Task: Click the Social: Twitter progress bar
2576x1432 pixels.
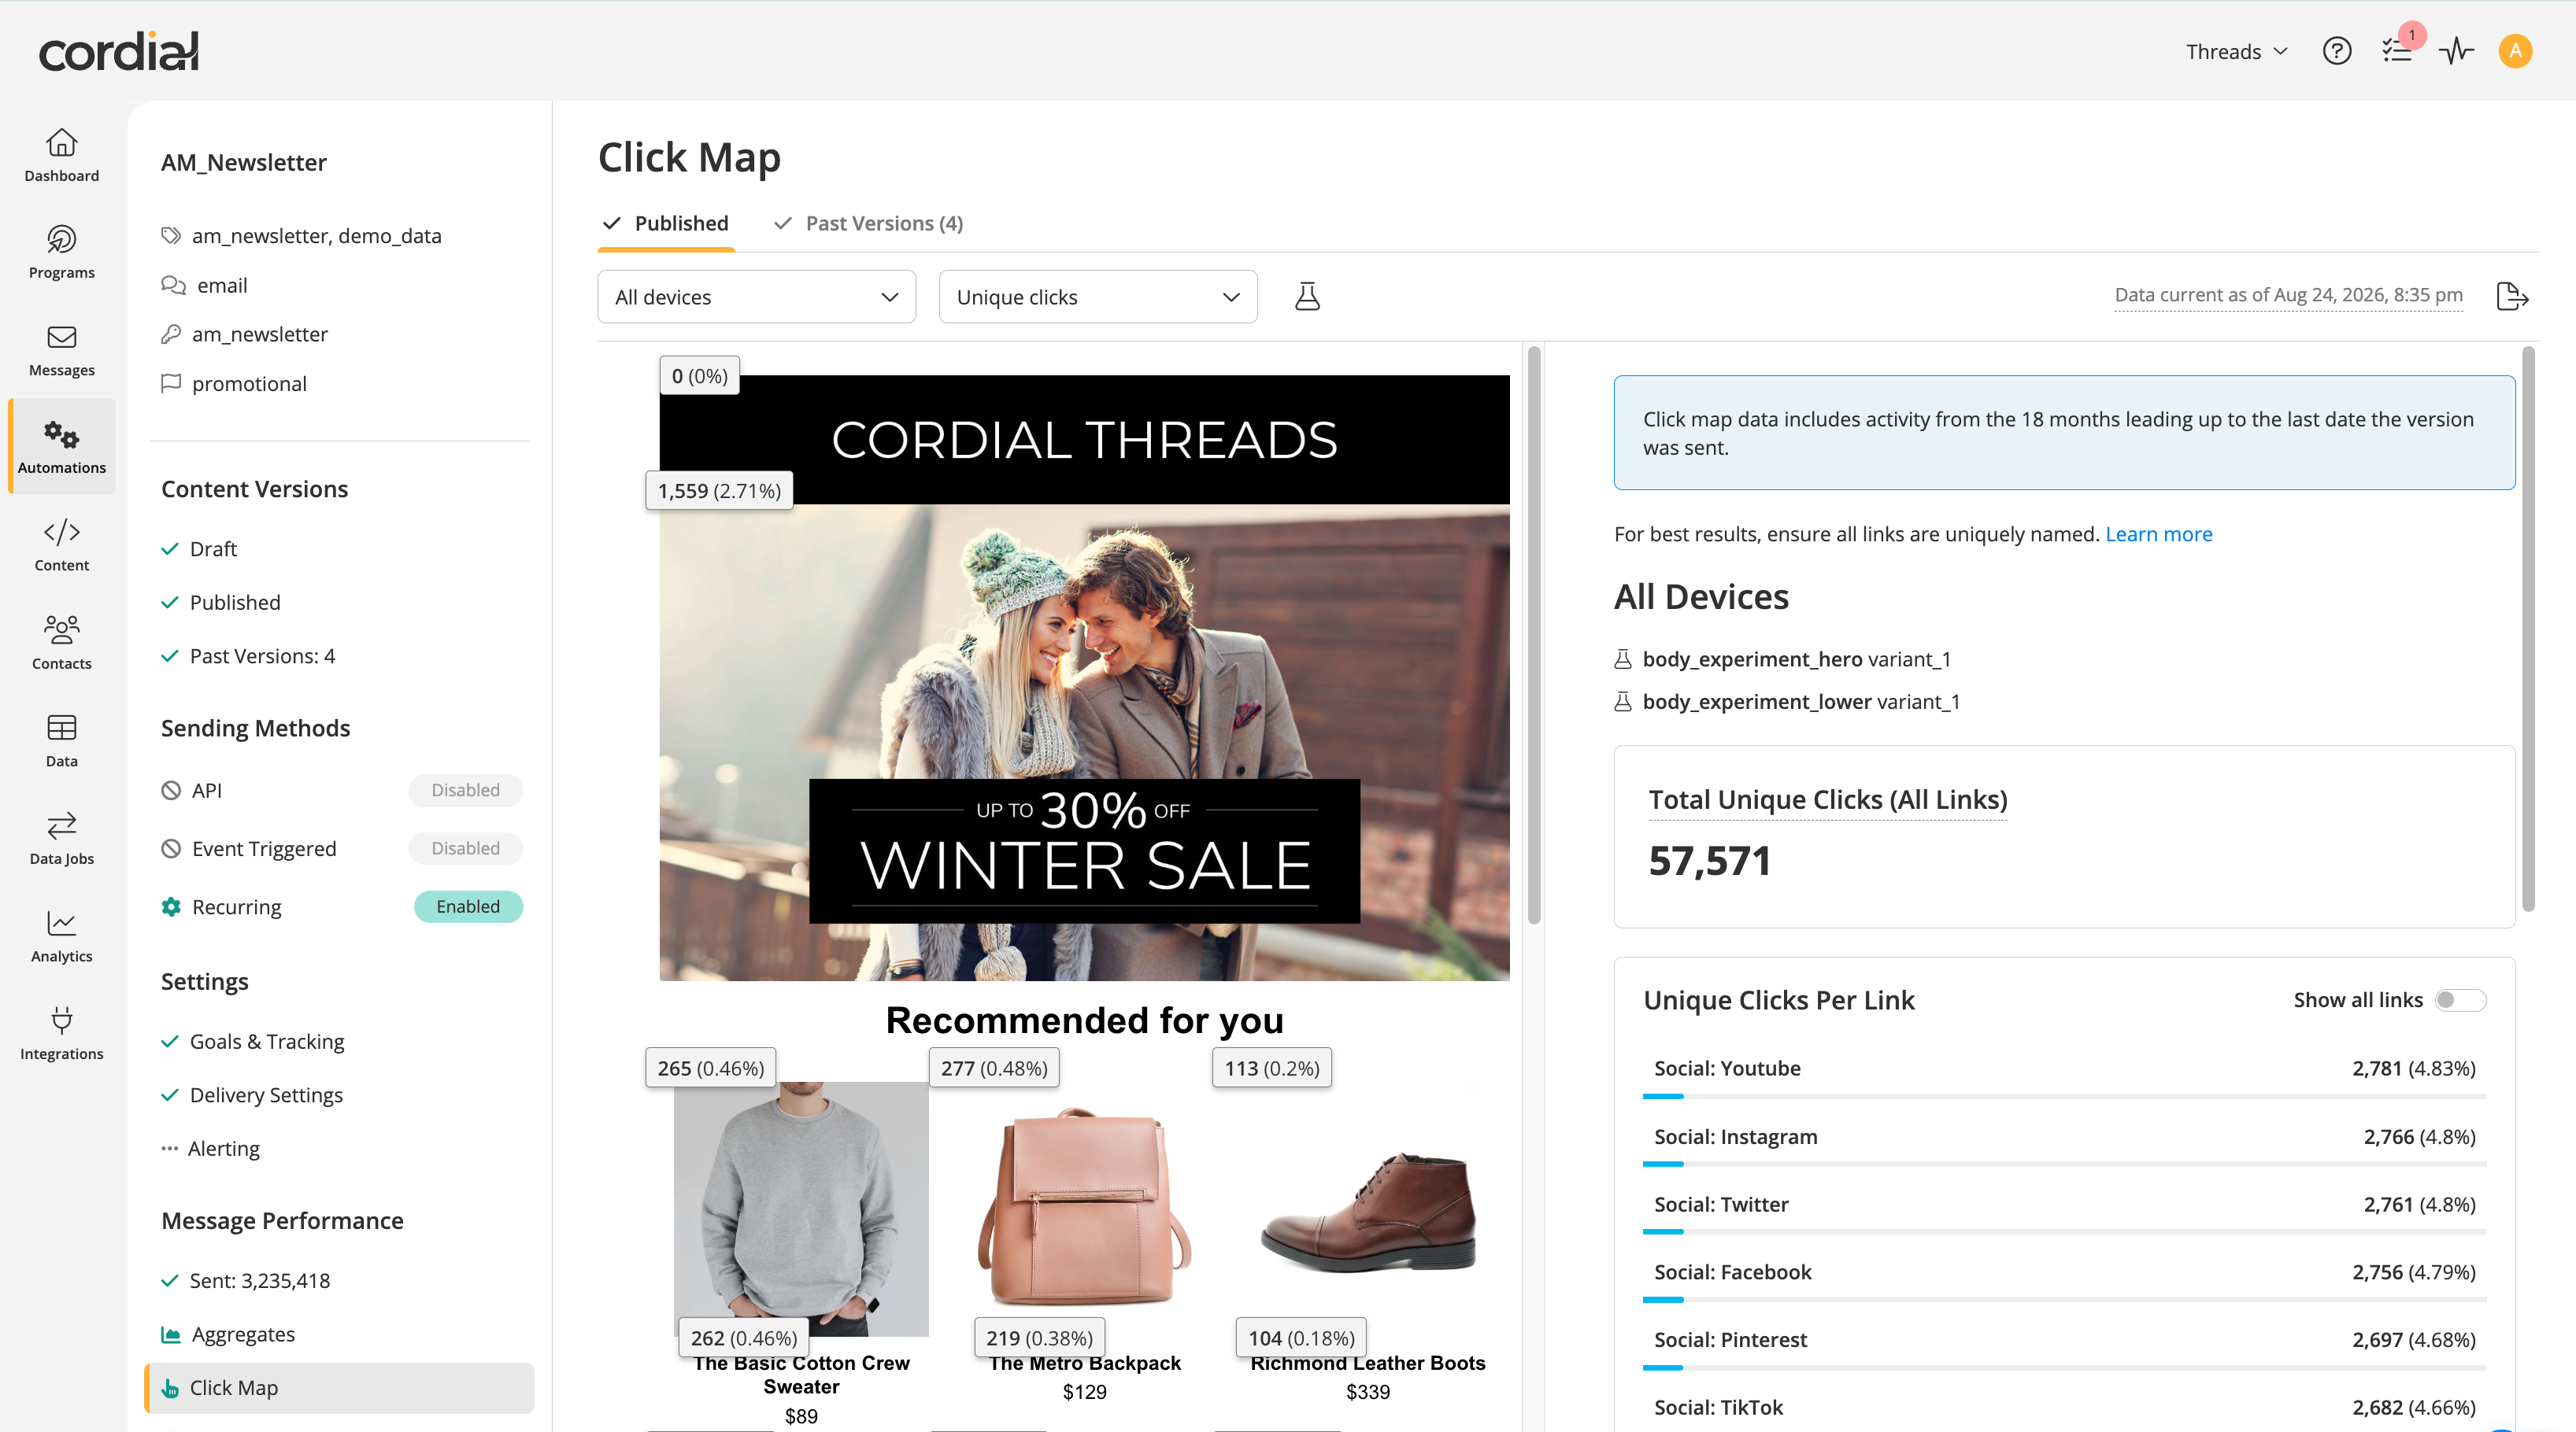Action: [2064, 1232]
